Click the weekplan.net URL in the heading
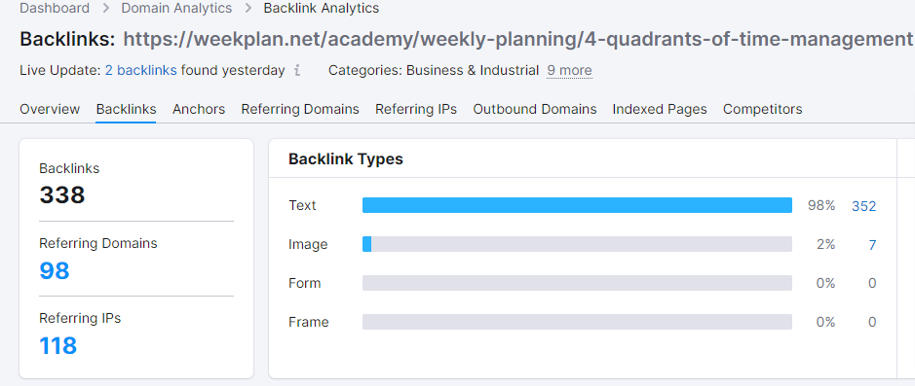The image size is (915, 386). pyautogui.click(x=517, y=39)
